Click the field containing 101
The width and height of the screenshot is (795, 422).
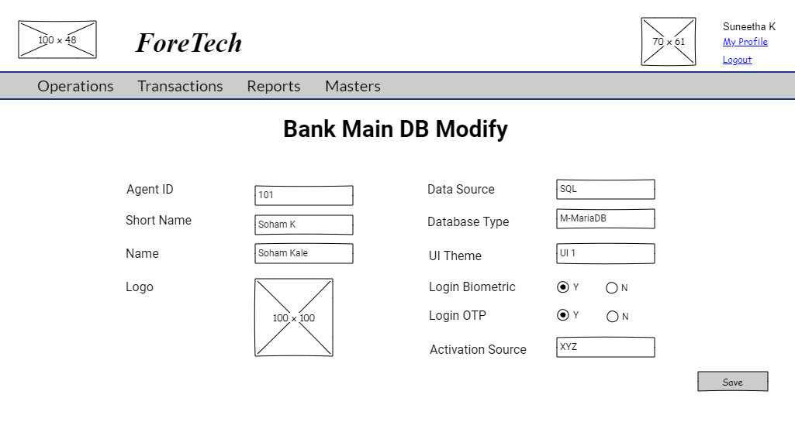click(304, 195)
